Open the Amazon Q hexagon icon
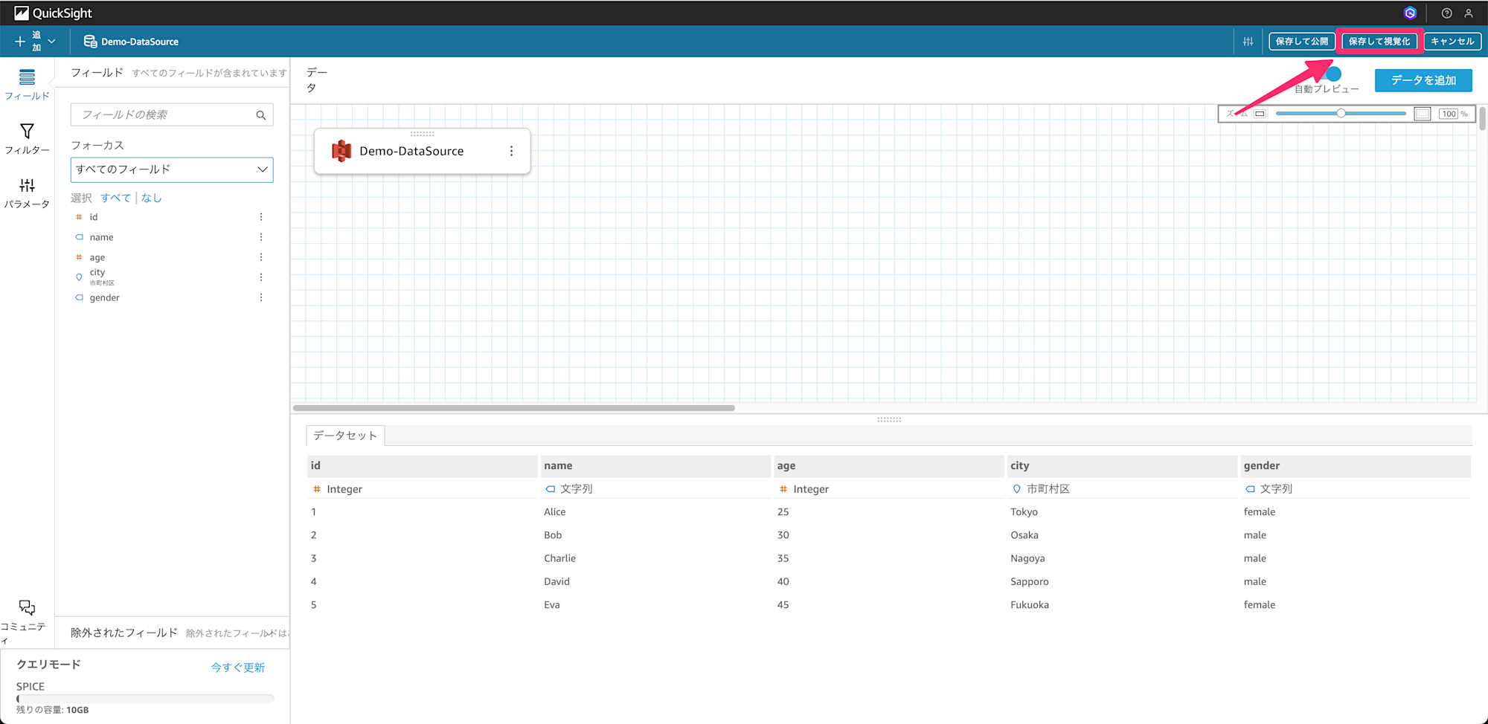The height and width of the screenshot is (724, 1488). [x=1410, y=13]
